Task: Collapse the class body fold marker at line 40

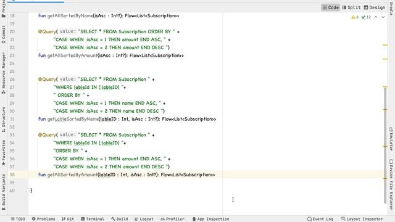Action: [x=28, y=191]
